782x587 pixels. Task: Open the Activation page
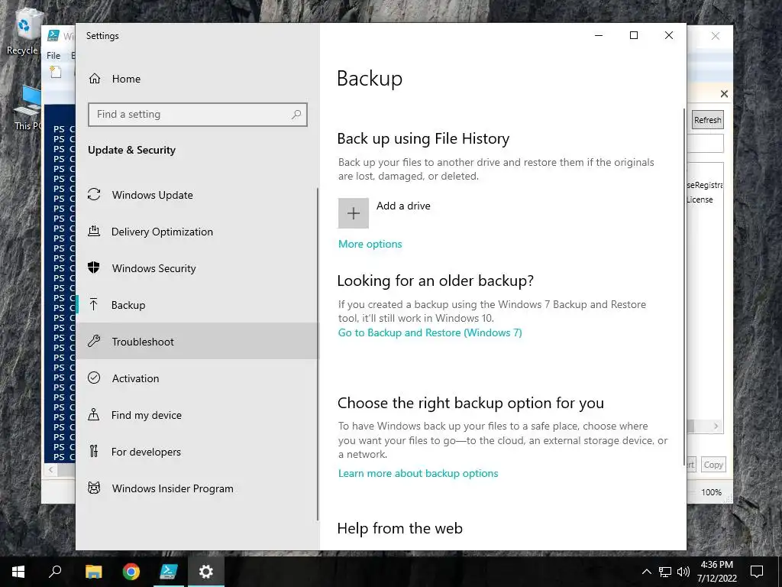coord(197,378)
